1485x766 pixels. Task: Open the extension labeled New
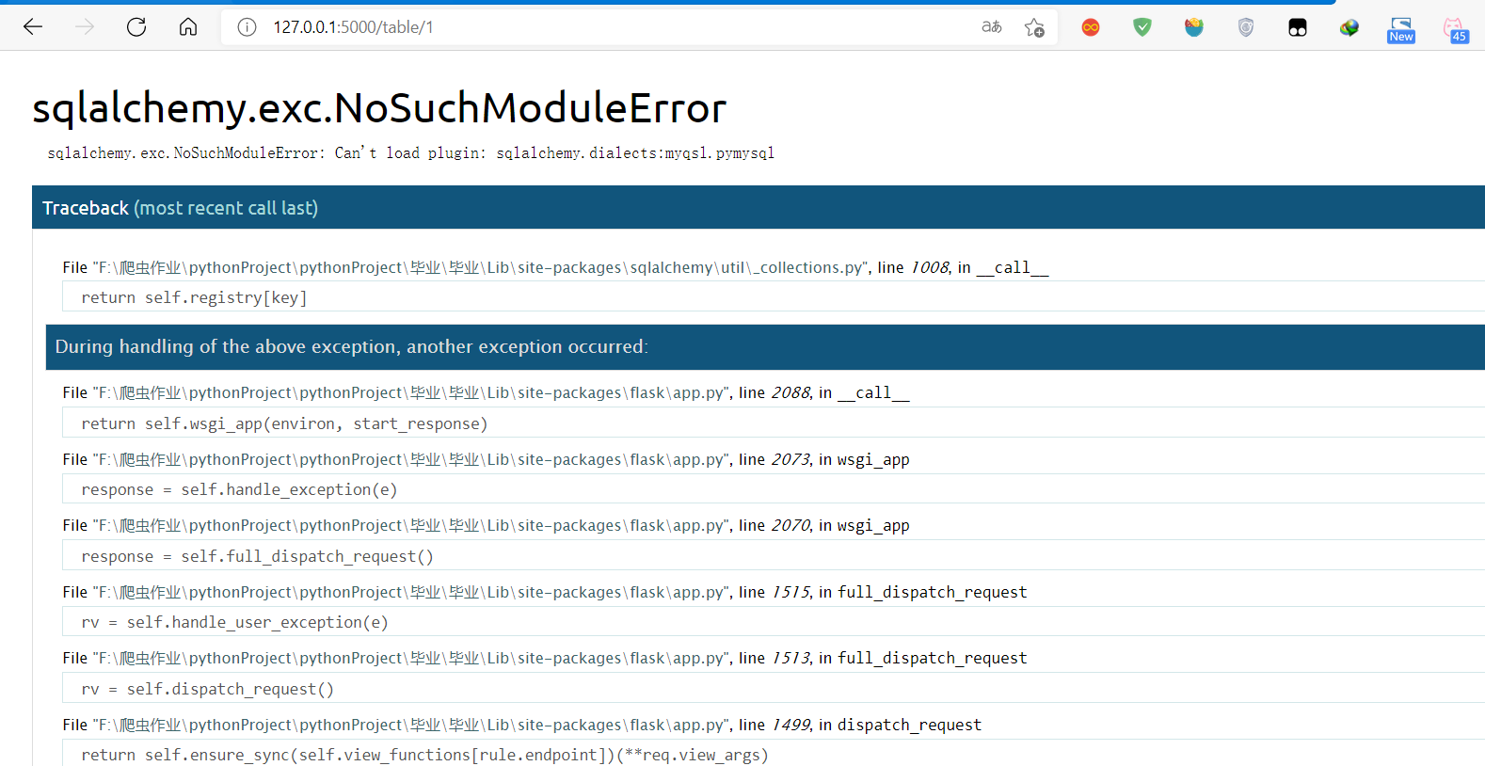1401,30
